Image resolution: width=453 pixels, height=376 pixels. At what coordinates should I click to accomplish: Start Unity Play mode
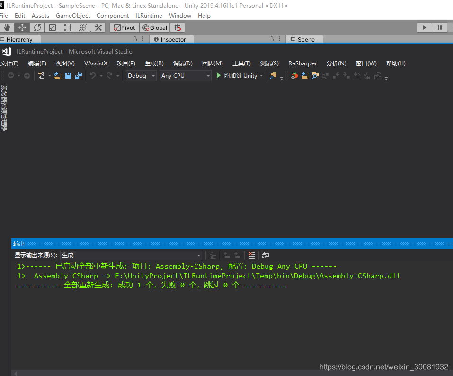coord(425,28)
